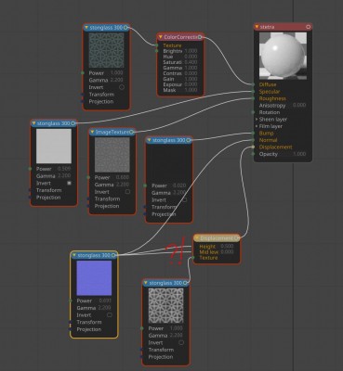This screenshot has height=371, width=343.
Task: Click the Bump input pin on the material
Action: pos(253,134)
